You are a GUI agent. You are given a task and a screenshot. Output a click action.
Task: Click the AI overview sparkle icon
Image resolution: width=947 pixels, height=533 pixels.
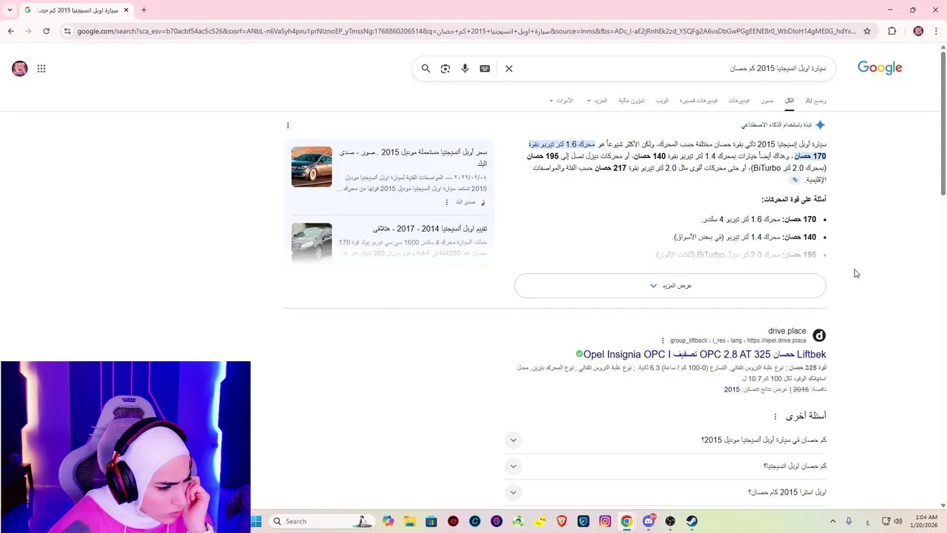point(820,125)
